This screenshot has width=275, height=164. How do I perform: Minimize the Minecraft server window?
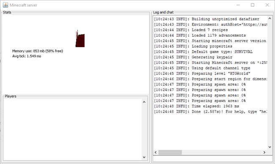(x=238, y=5)
